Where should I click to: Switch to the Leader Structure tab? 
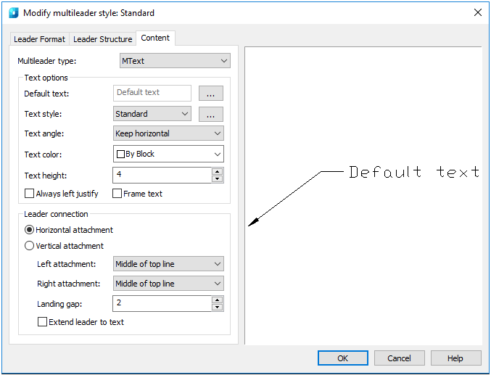tap(103, 39)
